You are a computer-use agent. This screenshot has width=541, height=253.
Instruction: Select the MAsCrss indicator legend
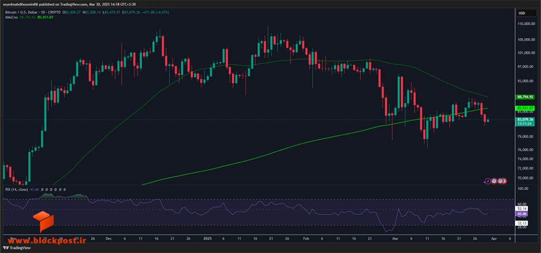click(12, 16)
